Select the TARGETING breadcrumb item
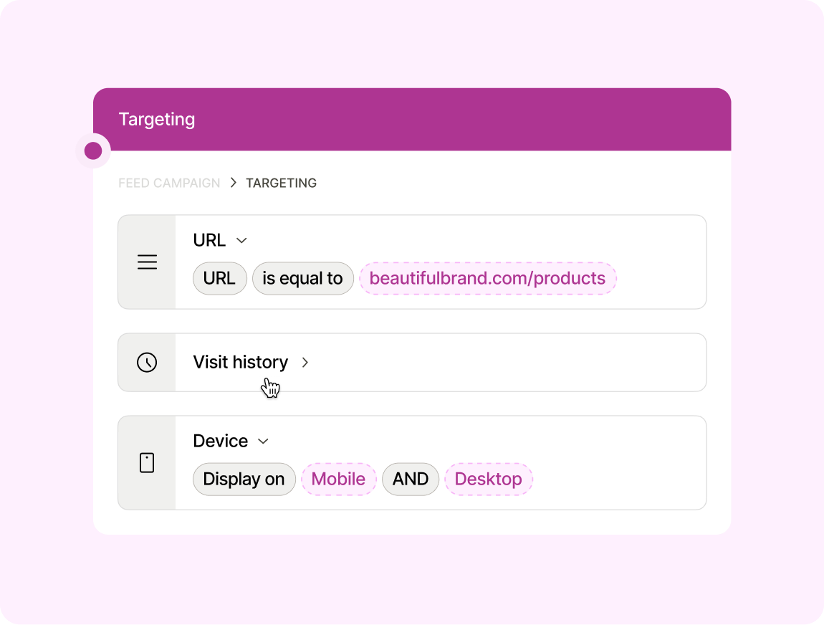 (x=281, y=183)
